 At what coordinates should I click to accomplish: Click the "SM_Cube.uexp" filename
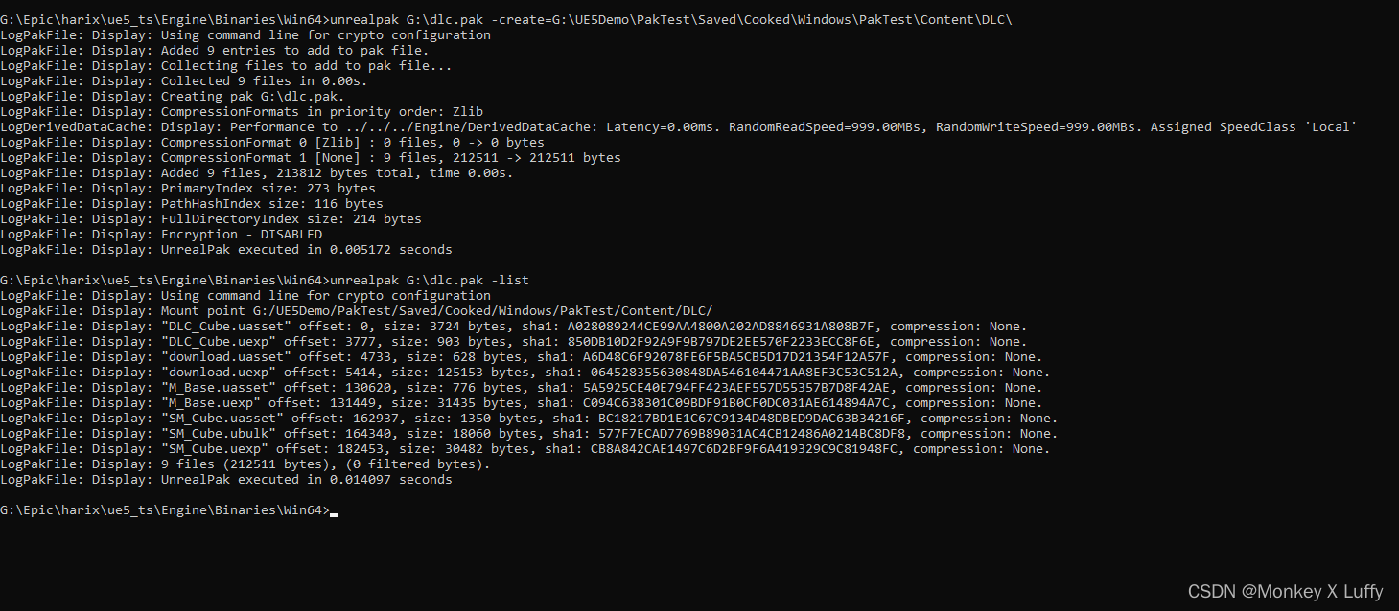point(214,448)
